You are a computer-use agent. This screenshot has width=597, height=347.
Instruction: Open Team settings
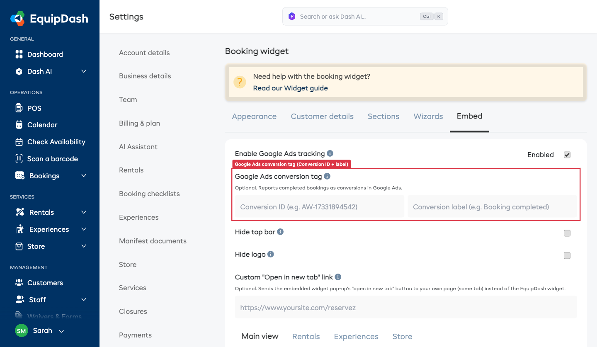128,99
